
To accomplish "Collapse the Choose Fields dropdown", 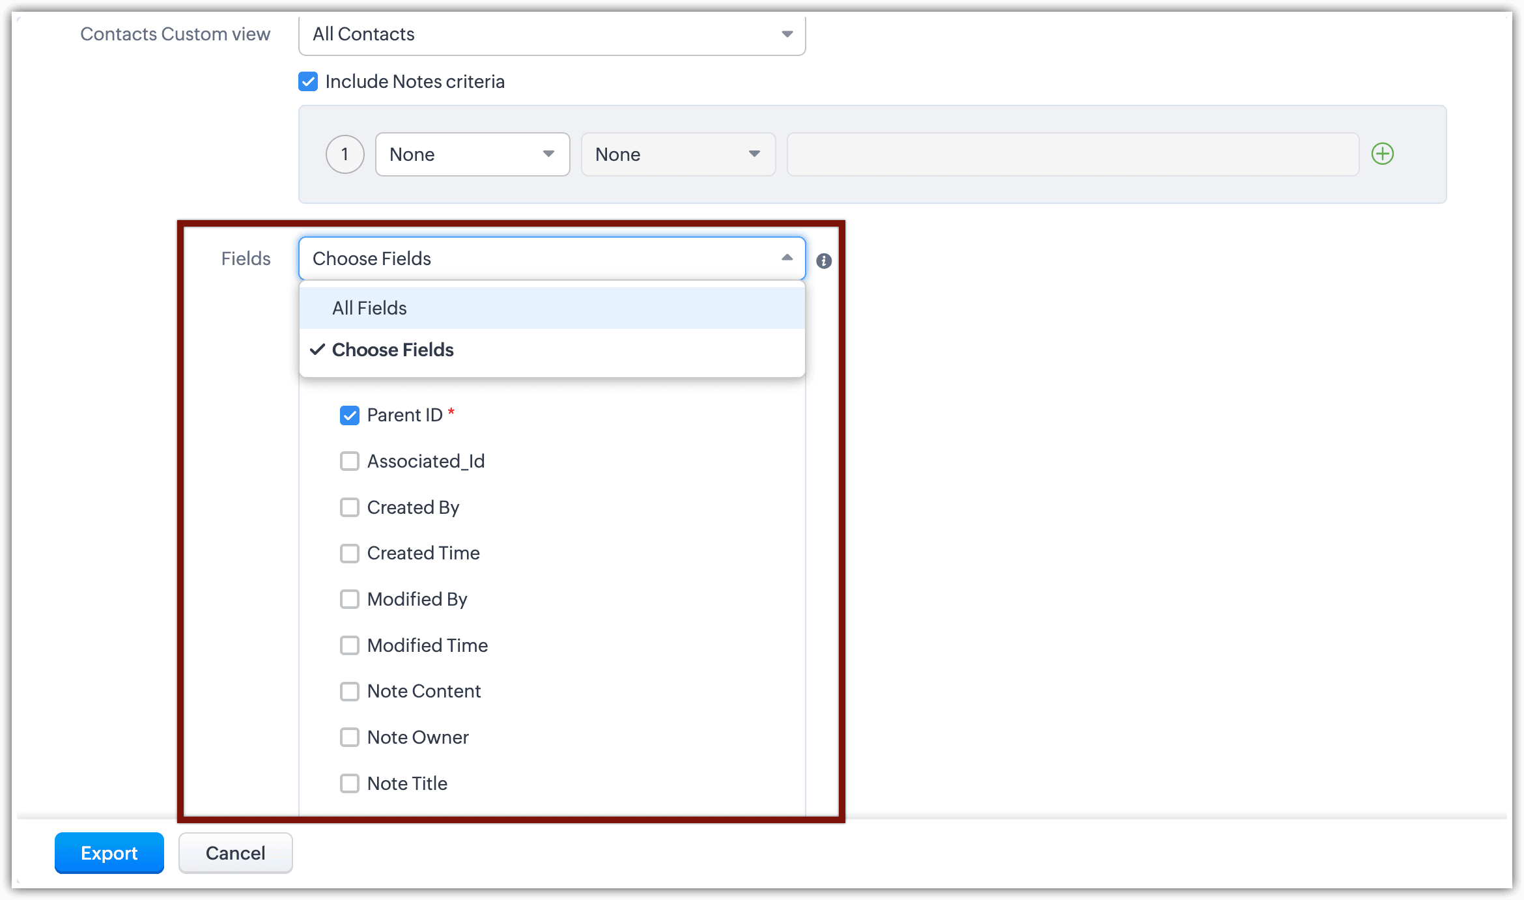I will pos(552,259).
